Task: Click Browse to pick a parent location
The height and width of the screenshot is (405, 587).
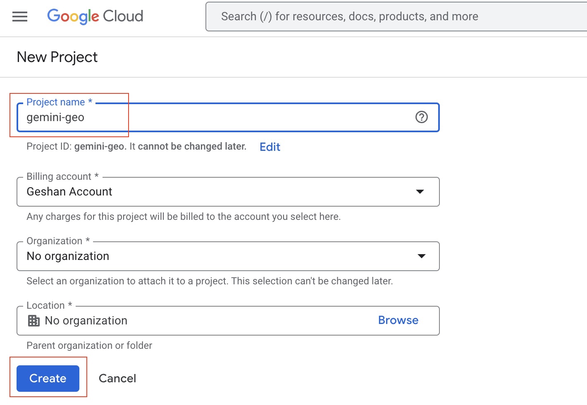Action: click(x=398, y=320)
